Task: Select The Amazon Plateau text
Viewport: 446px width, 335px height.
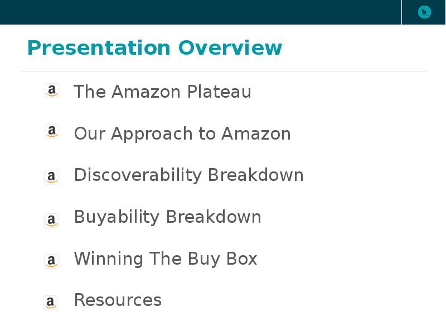Action: 162,92
